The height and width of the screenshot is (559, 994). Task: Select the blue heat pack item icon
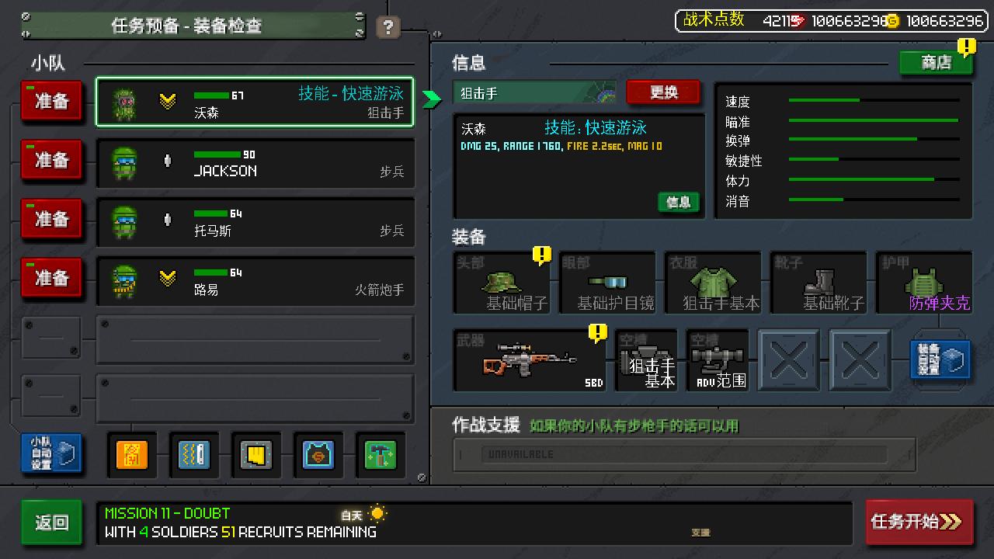(193, 455)
